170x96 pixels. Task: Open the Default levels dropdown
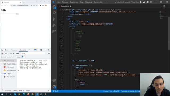tap(7, 57)
